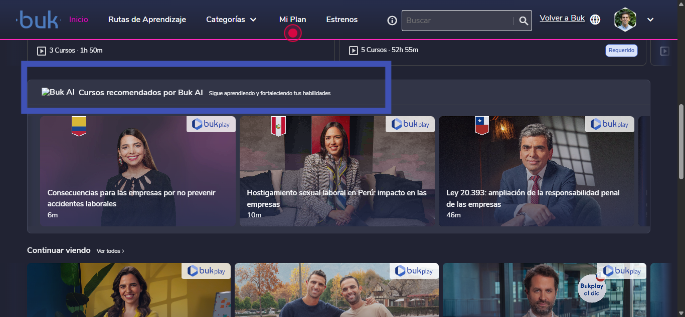Click the Requerido badge
The image size is (685, 317).
(621, 50)
